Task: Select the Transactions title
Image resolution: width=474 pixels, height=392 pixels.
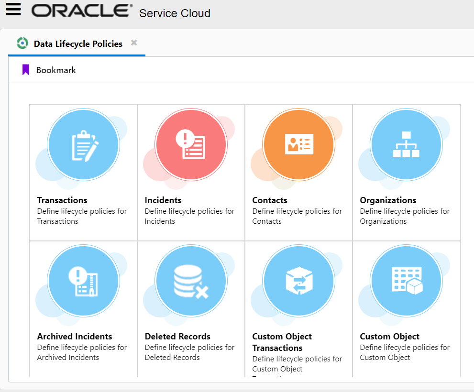Action: coord(62,200)
